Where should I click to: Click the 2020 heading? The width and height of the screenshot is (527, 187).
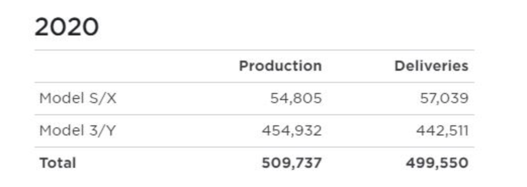pos(67,27)
